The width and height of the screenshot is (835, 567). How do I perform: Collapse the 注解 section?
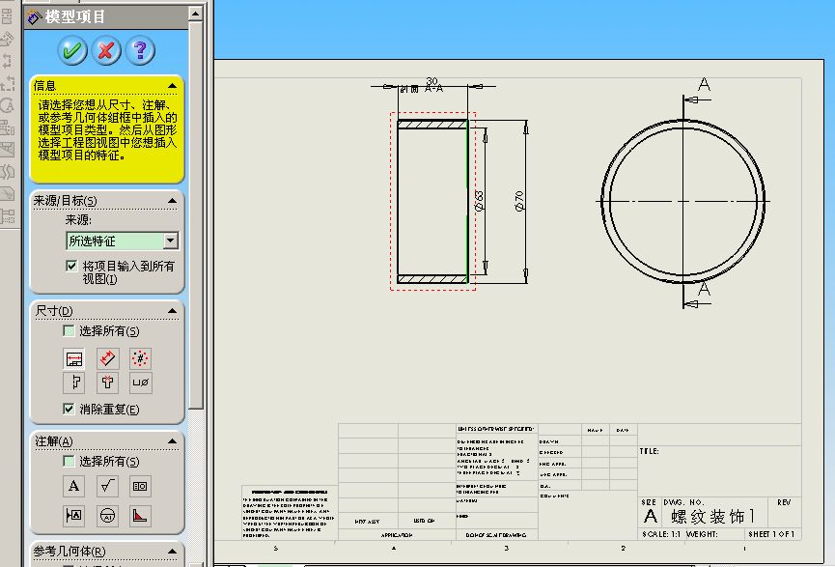172,441
